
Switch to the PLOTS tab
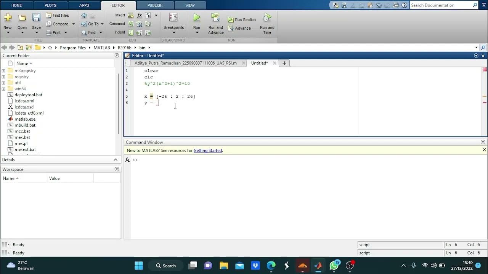tap(50, 5)
